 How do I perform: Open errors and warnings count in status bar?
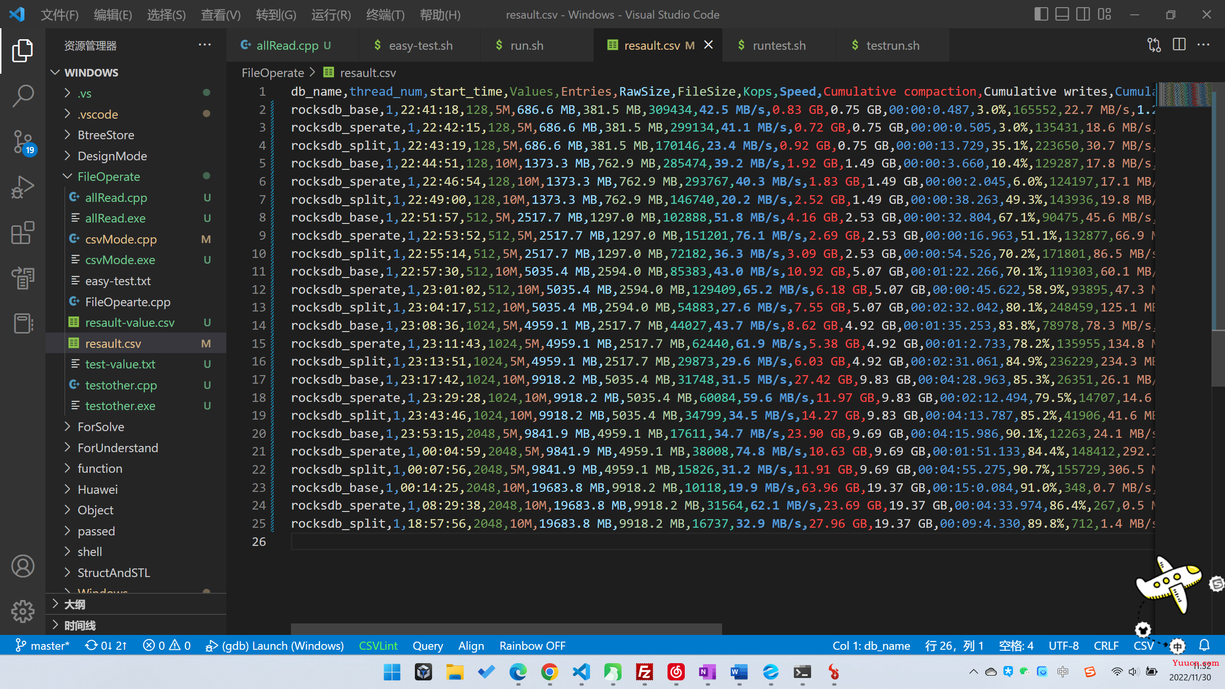(167, 645)
